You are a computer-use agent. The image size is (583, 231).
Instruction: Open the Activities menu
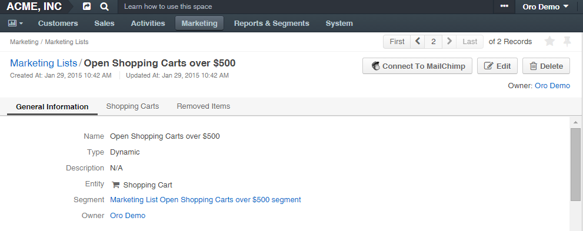point(148,24)
